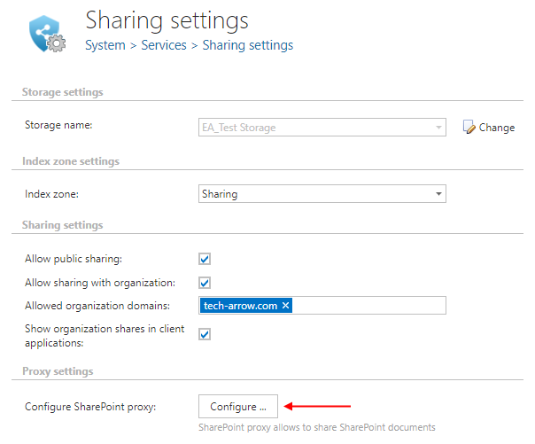Enable or disable Allow public sharing
Image resolution: width=535 pixels, height=444 pixels.
click(x=205, y=259)
